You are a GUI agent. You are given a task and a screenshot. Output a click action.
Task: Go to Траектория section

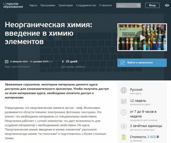[x=66, y=5]
